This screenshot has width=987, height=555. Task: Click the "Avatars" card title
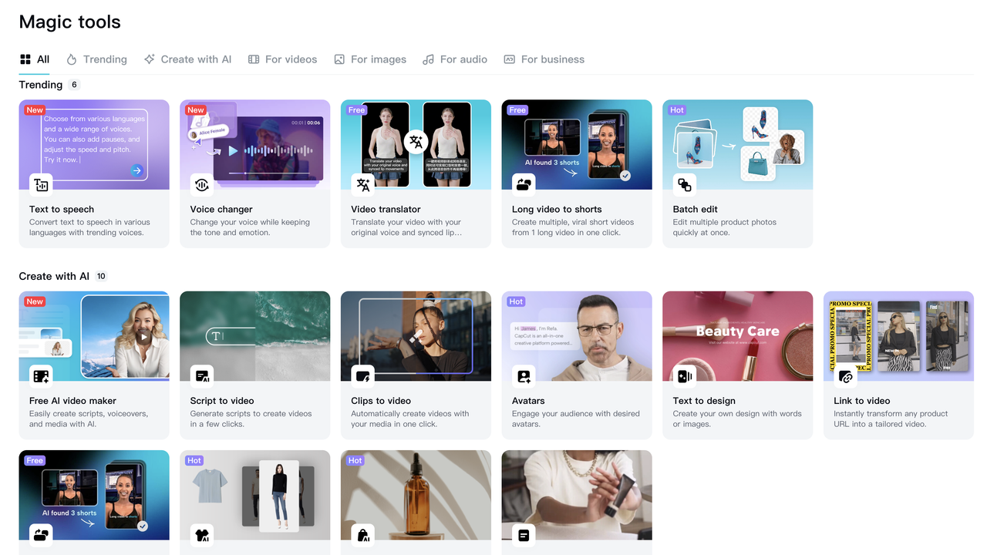tap(528, 401)
